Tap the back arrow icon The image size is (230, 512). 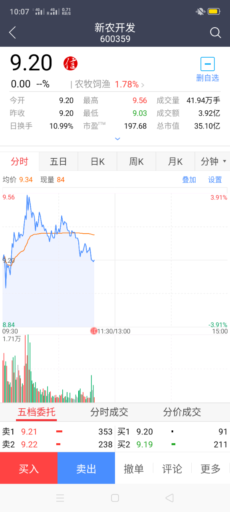pyautogui.click(x=12, y=32)
